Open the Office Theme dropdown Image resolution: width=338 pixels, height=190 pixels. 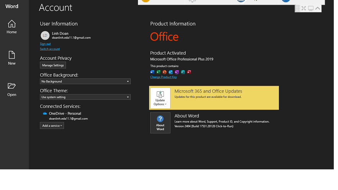coord(85,97)
